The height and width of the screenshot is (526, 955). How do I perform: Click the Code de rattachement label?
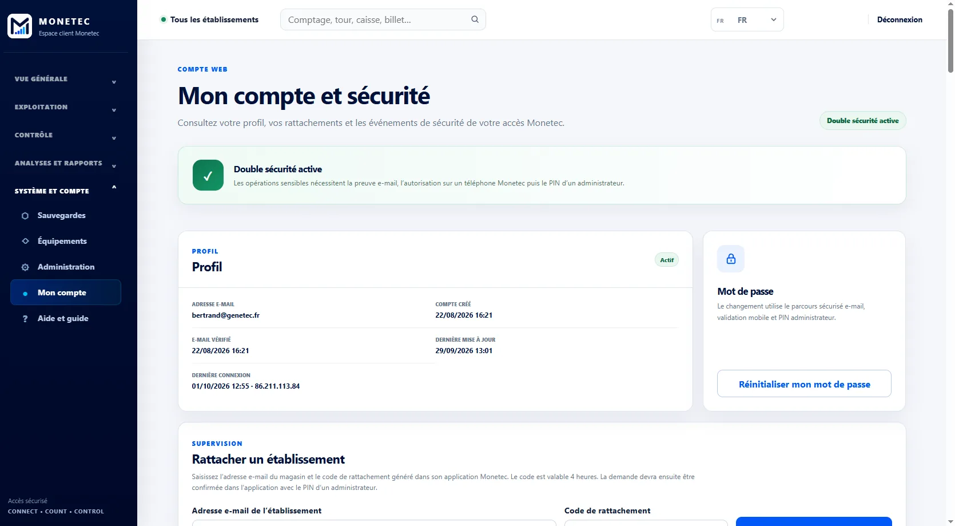point(607,511)
